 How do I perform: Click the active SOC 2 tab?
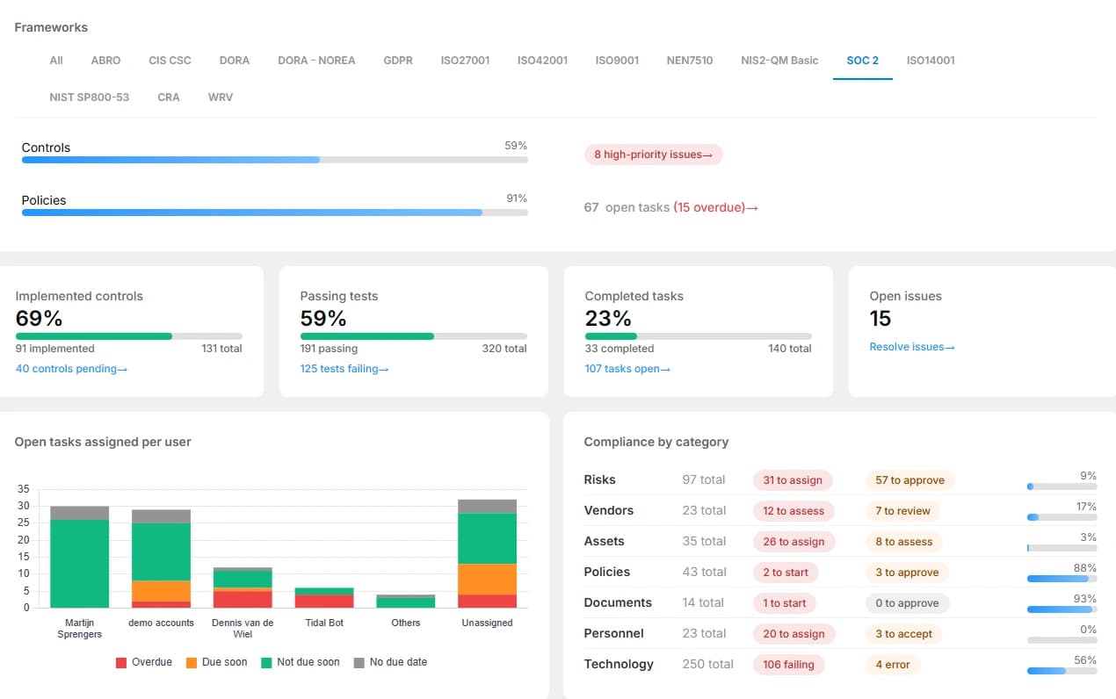click(863, 61)
